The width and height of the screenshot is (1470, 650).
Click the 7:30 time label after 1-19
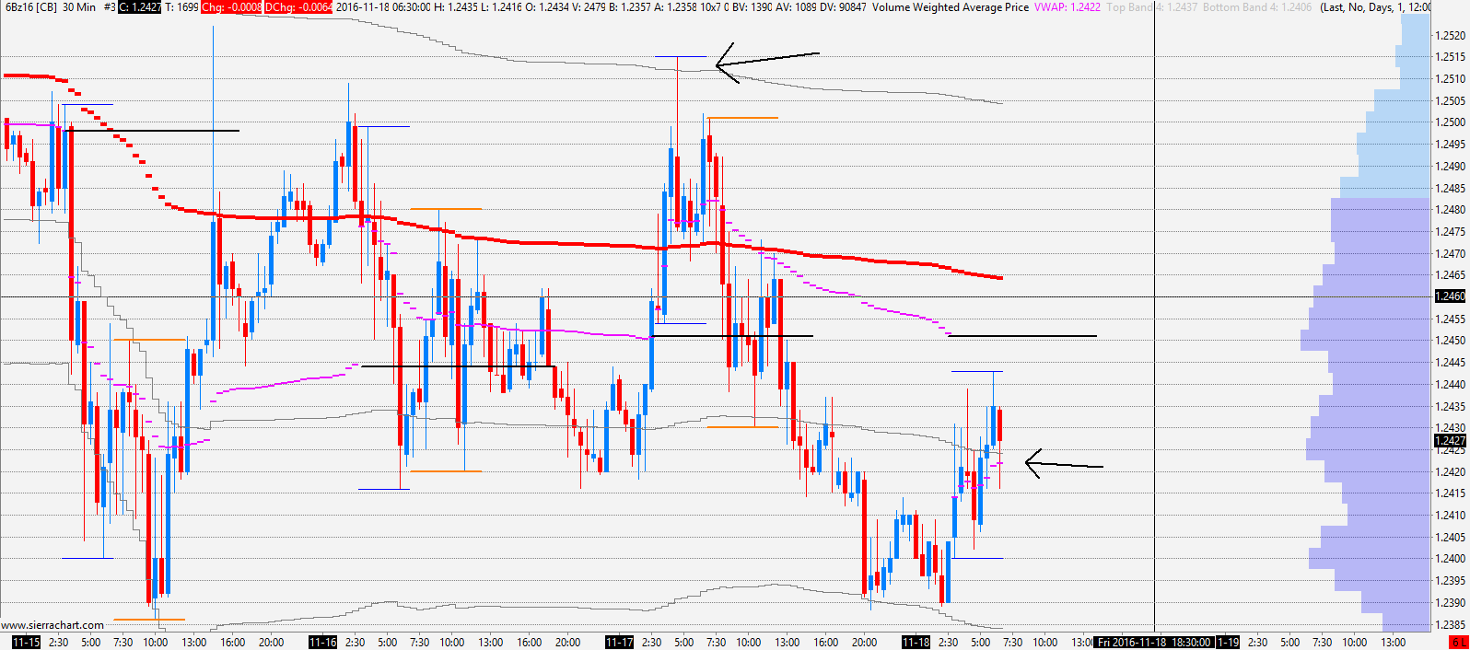1322,643
